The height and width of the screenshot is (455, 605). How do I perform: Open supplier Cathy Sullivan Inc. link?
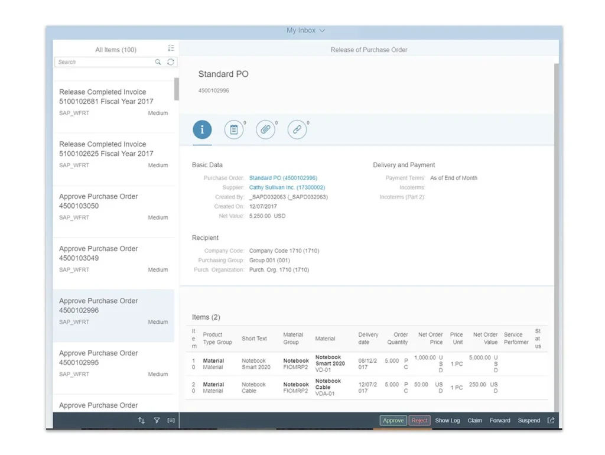coord(287,187)
